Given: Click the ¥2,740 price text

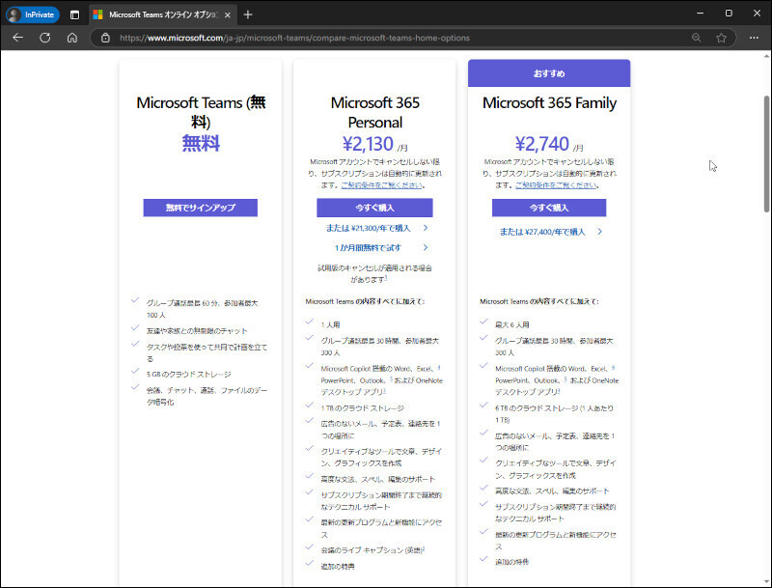Looking at the screenshot, I should coord(542,144).
